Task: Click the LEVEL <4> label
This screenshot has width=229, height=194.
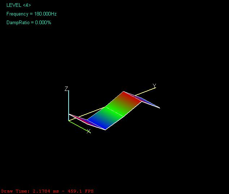Action: (x=18, y=5)
